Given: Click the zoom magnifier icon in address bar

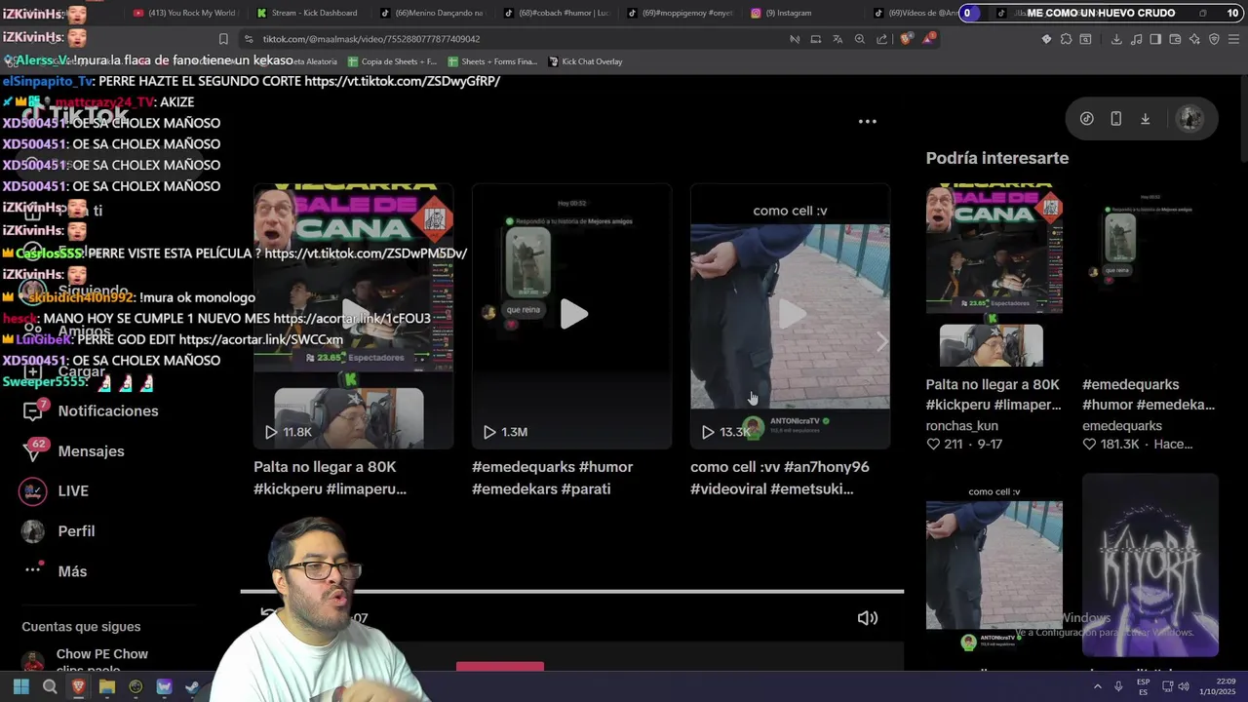Looking at the screenshot, I should (860, 39).
